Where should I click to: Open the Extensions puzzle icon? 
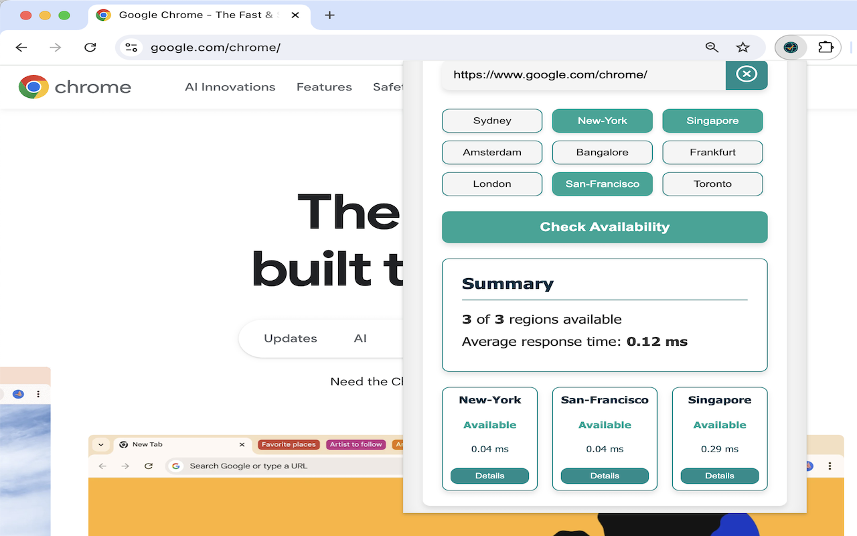[826, 48]
